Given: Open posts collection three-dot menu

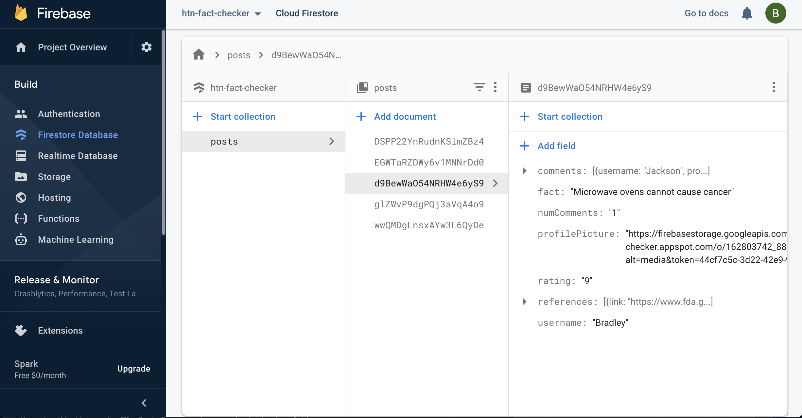Looking at the screenshot, I should 495,87.
